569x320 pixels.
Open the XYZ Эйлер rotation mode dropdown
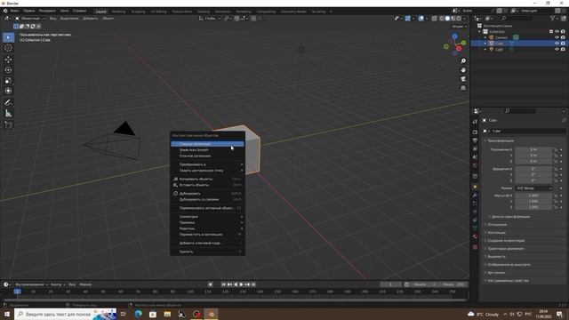point(533,188)
